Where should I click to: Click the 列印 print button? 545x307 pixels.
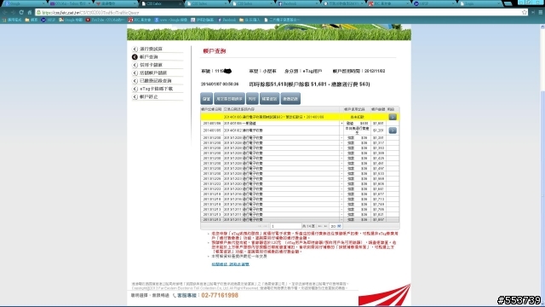pyautogui.click(x=252, y=99)
